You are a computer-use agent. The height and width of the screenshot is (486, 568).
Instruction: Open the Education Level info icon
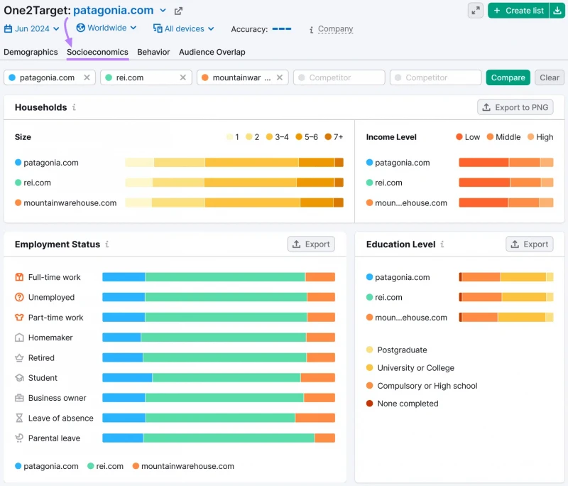pos(442,244)
